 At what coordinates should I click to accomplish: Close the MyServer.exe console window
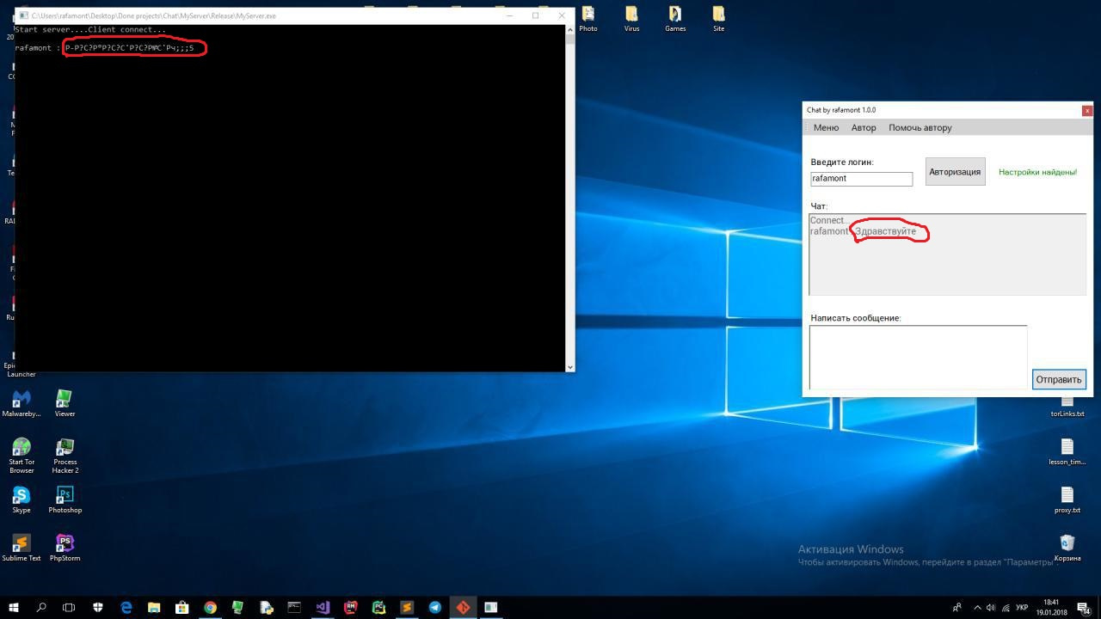click(x=562, y=15)
